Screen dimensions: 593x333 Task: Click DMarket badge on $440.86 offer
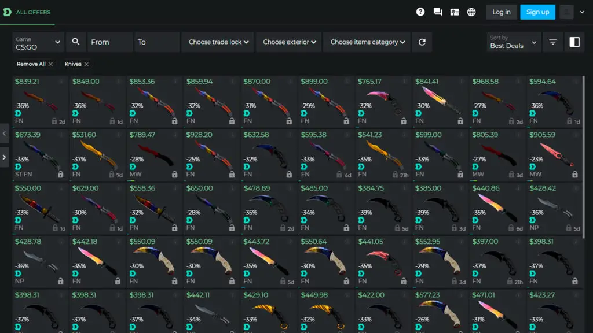pyautogui.click(x=475, y=220)
